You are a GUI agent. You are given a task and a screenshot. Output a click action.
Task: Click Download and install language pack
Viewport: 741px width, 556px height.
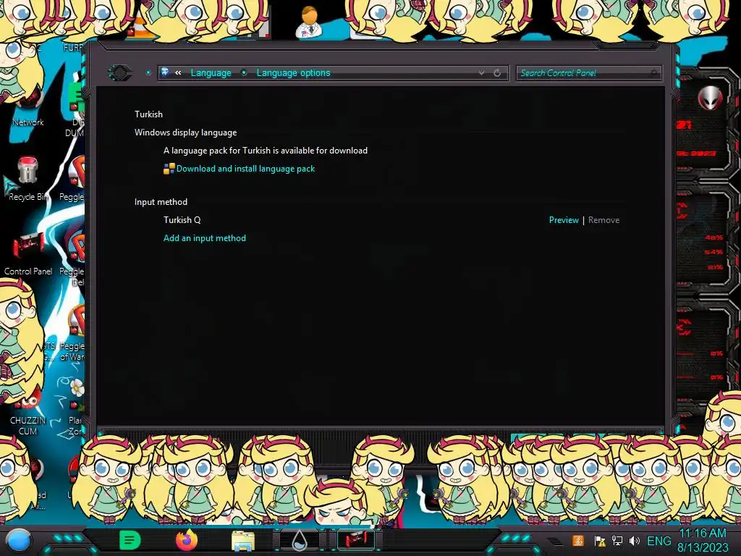click(245, 169)
